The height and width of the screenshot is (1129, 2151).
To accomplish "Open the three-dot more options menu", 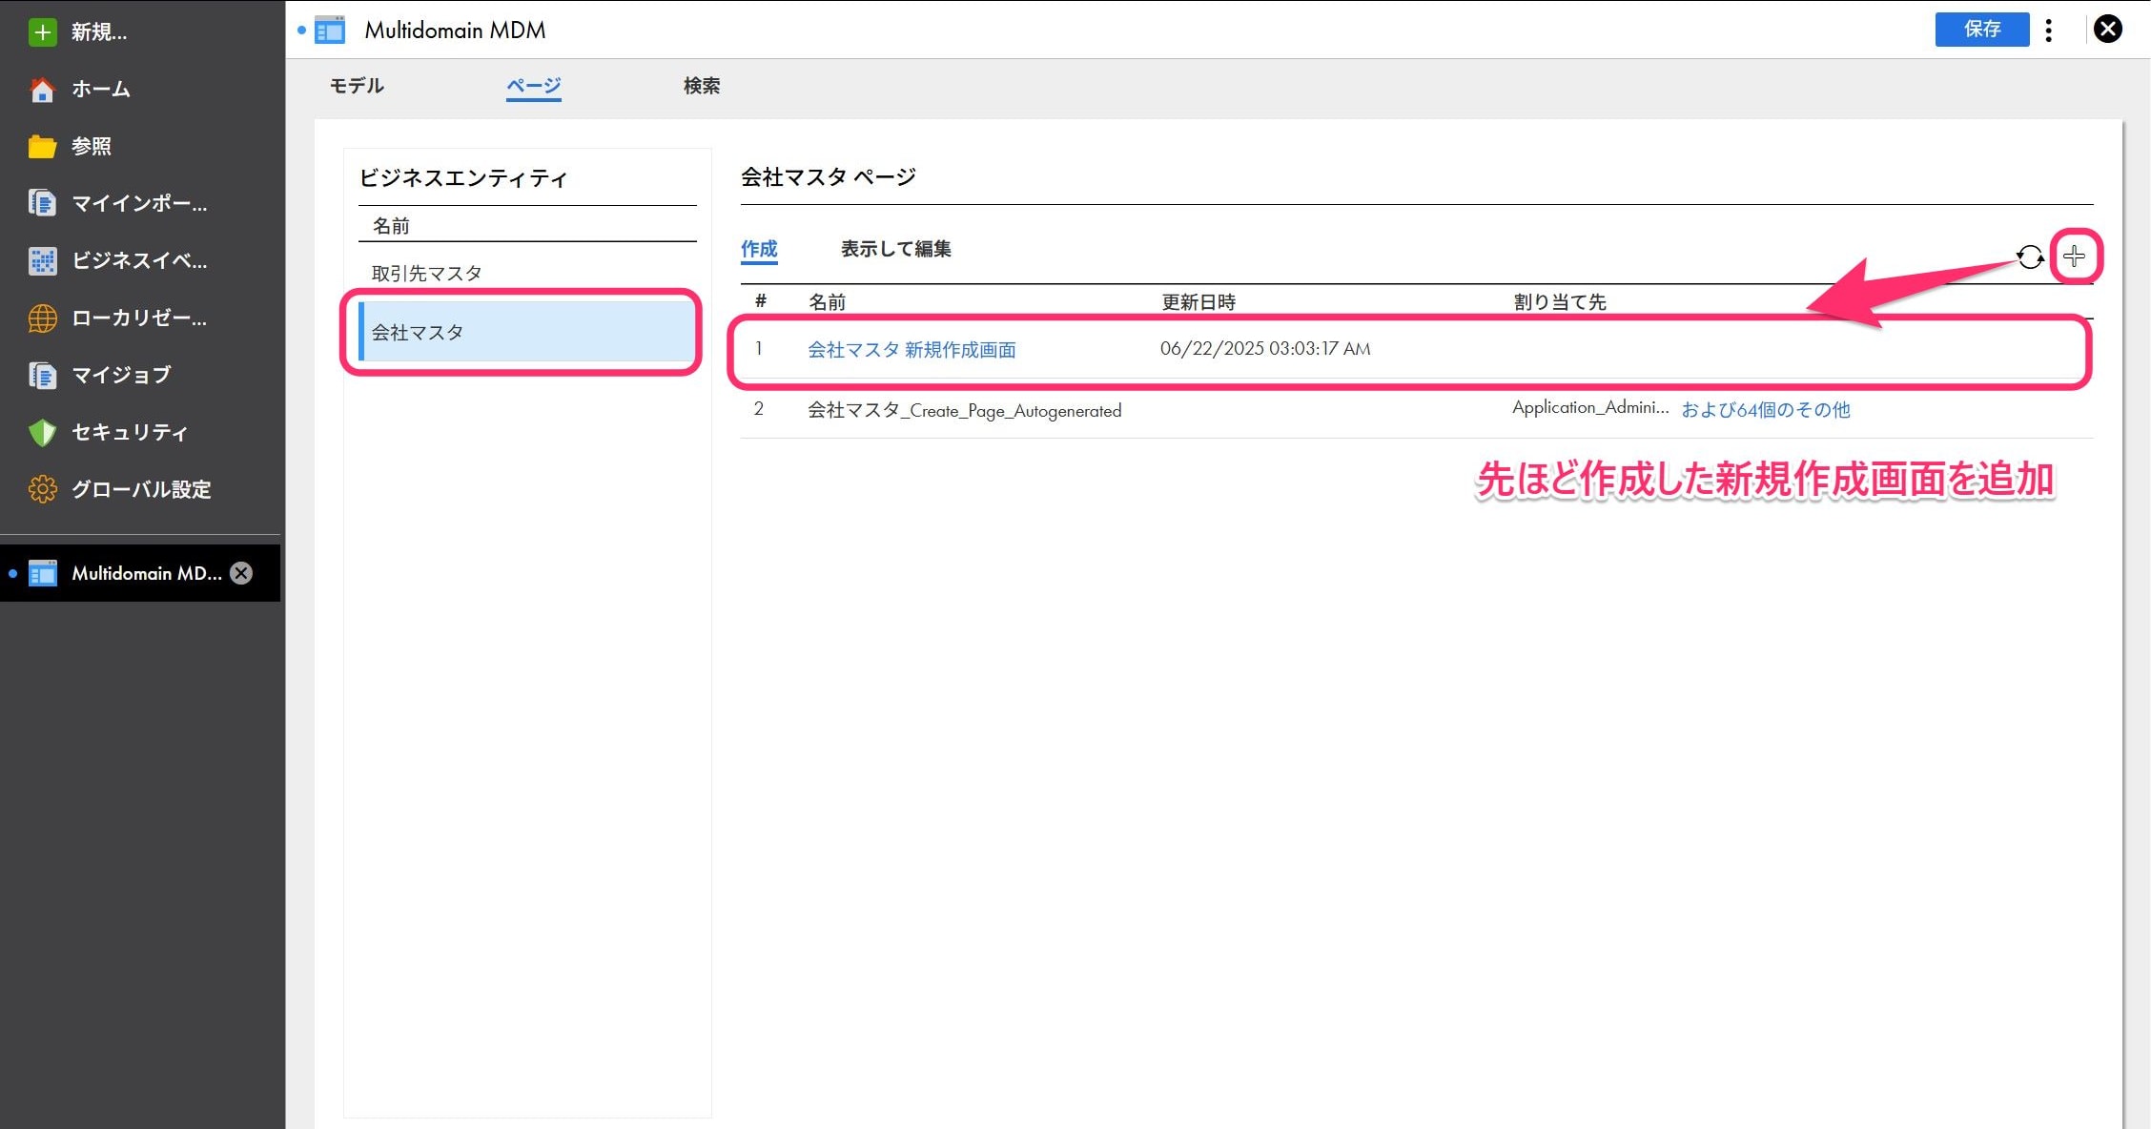I will pyautogui.click(x=2048, y=30).
